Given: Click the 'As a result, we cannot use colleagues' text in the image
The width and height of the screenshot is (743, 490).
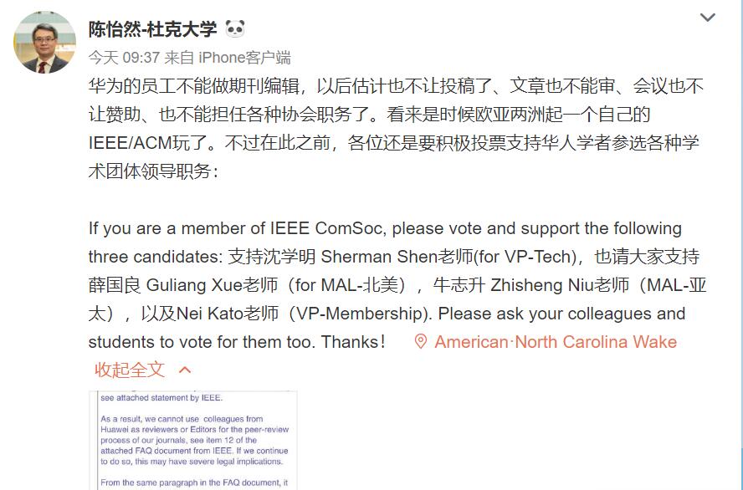Looking at the screenshot, I should pyautogui.click(x=182, y=419).
